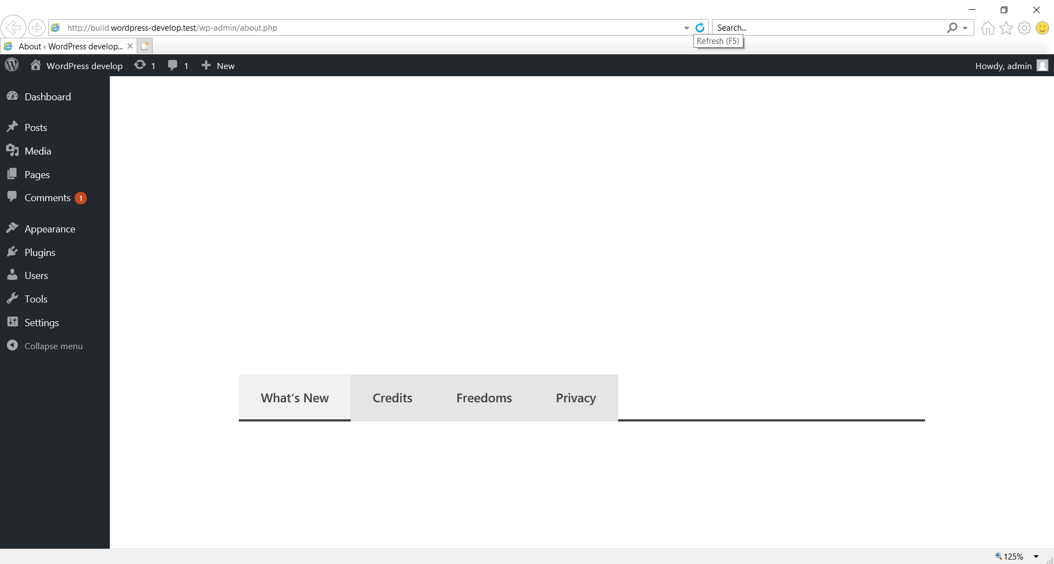Click the Pages menu icon

click(x=12, y=174)
